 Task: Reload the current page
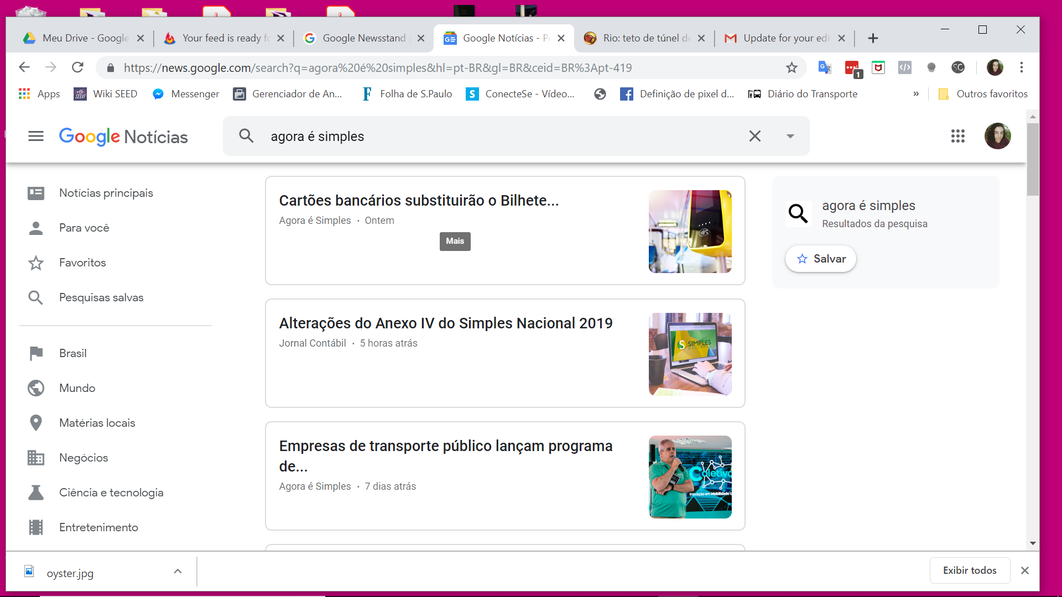[x=77, y=67]
